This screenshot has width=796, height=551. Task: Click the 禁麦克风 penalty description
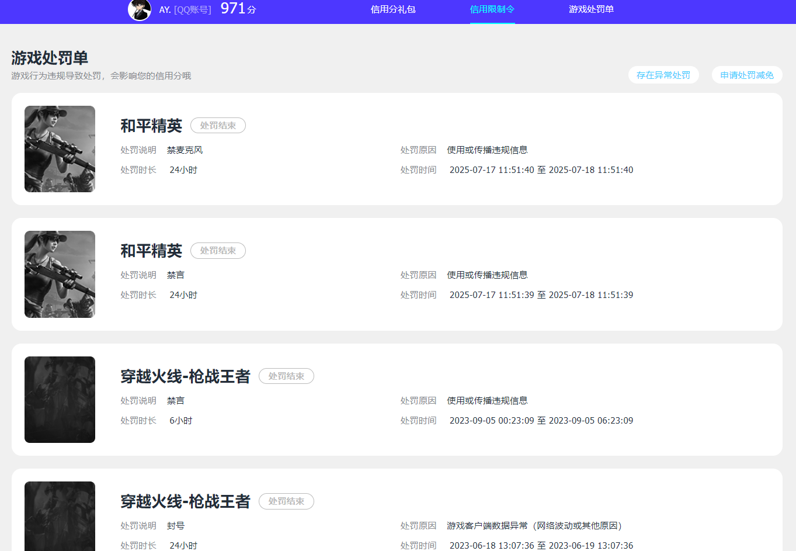click(x=185, y=150)
